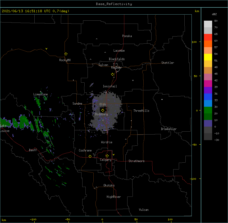Click the Calgary city label
Screen dimensions: 228x223
[x=106, y=160]
